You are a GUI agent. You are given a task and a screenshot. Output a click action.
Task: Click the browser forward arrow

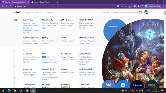coord(6,6)
